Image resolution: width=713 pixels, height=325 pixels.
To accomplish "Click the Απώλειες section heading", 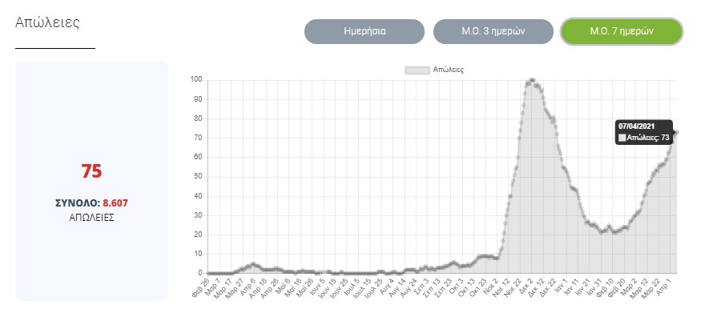I will pyautogui.click(x=47, y=22).
